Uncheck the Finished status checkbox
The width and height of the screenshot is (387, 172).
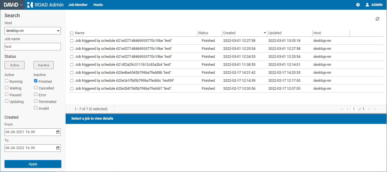point(36,81)
